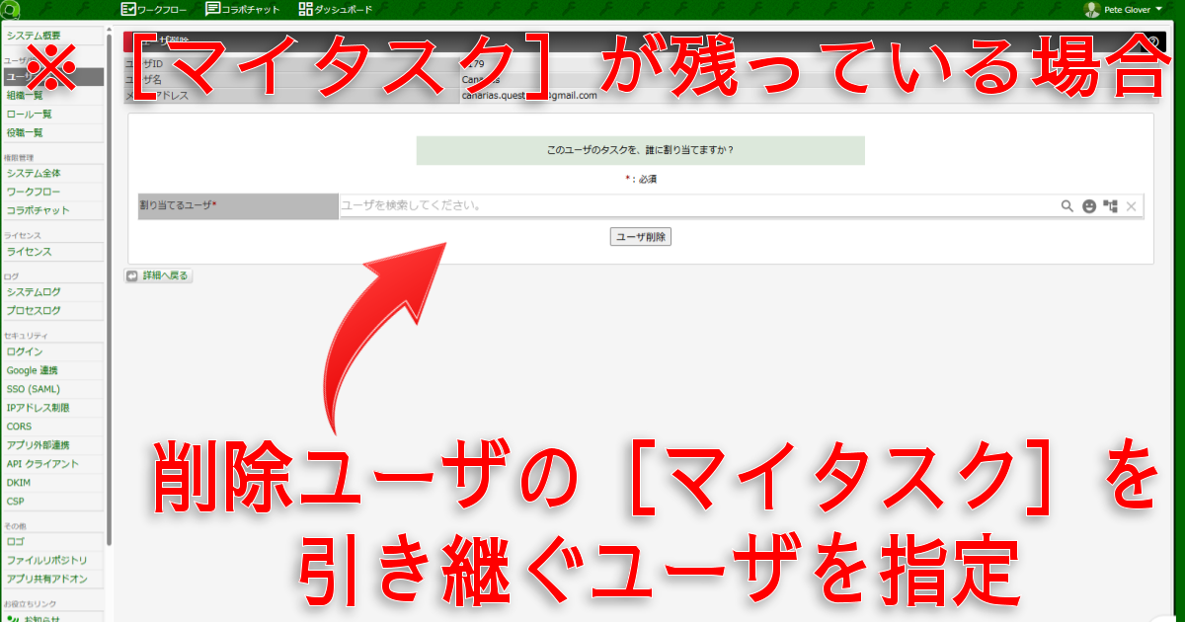Screen dimensions: 1185x622
Task: Click the ユーザ削除 button
Action: tap(641, 237)
